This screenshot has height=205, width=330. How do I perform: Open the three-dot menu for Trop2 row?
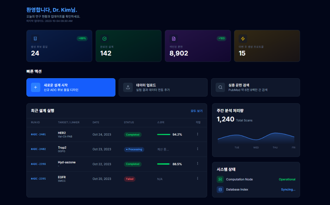(198, 149)
